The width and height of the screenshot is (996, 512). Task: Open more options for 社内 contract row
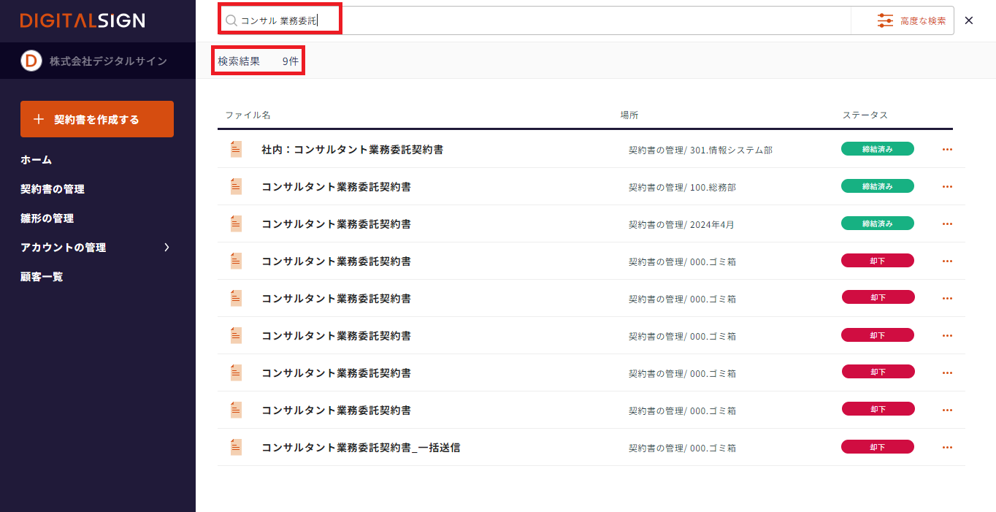pyautogui.click(x=947, y=150)
